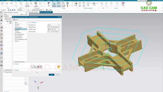Switch to the Welcome Page tab
The image size is (163, 92).
(x=34, y=12)
